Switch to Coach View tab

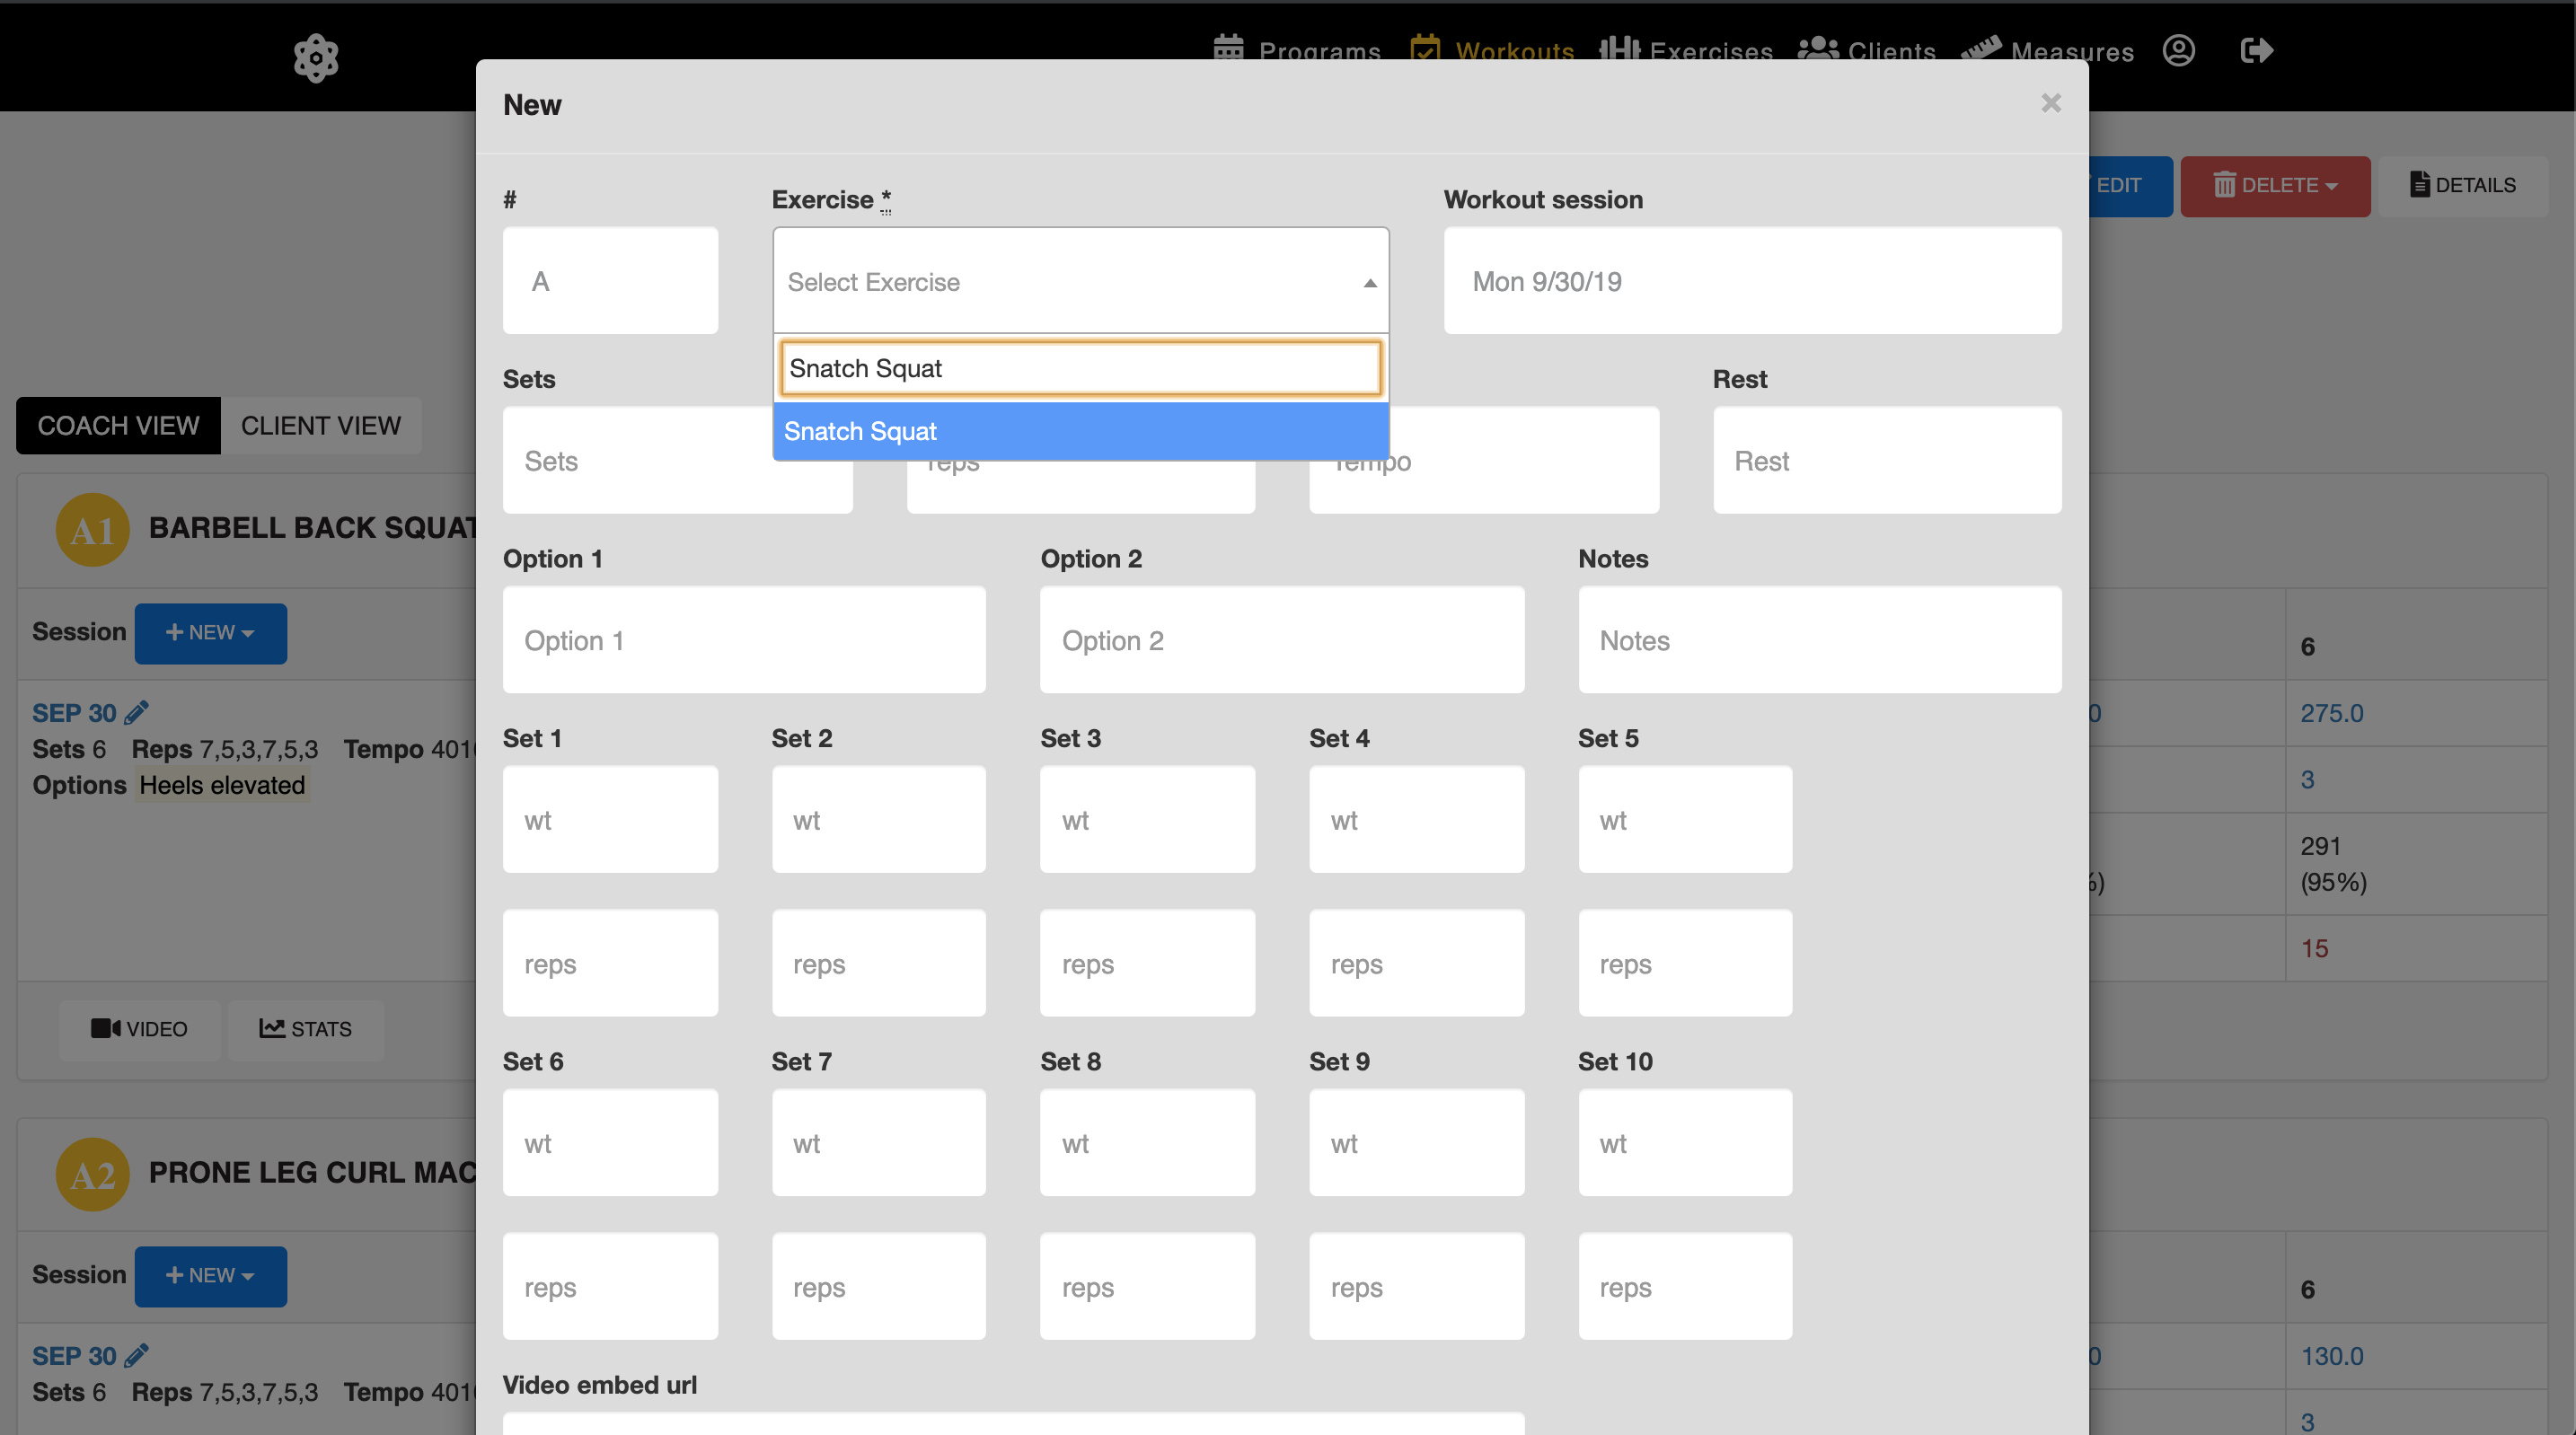(118, 426)
